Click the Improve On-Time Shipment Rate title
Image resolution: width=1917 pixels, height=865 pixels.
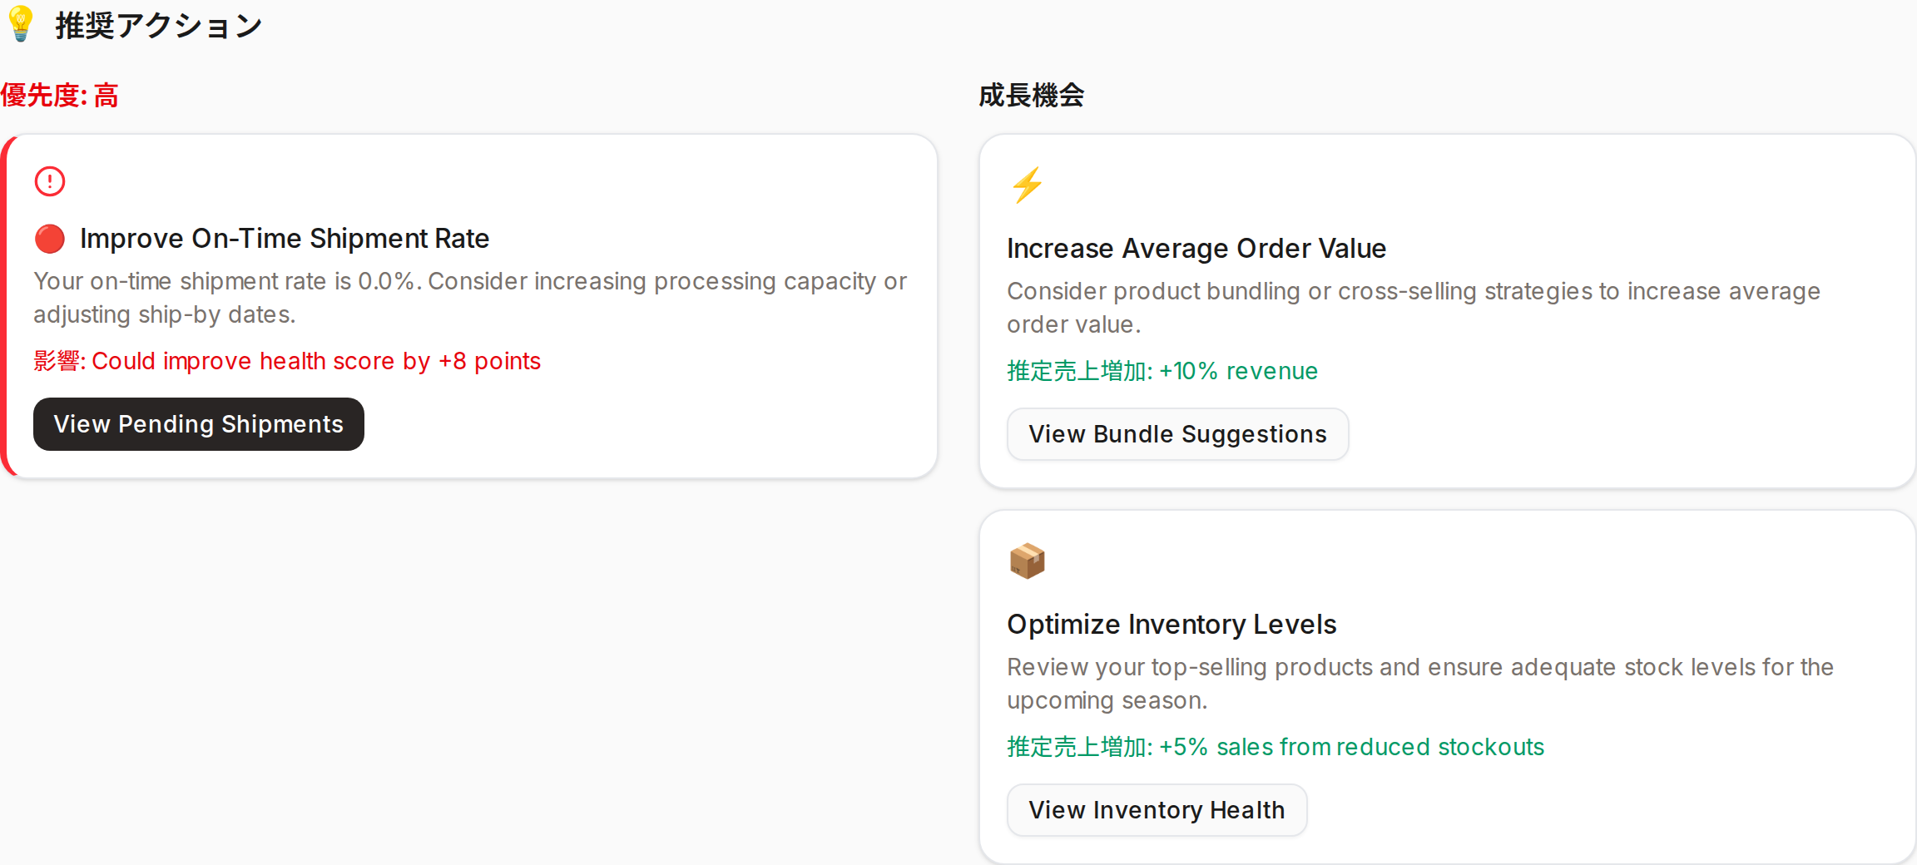tap(285, 239)
